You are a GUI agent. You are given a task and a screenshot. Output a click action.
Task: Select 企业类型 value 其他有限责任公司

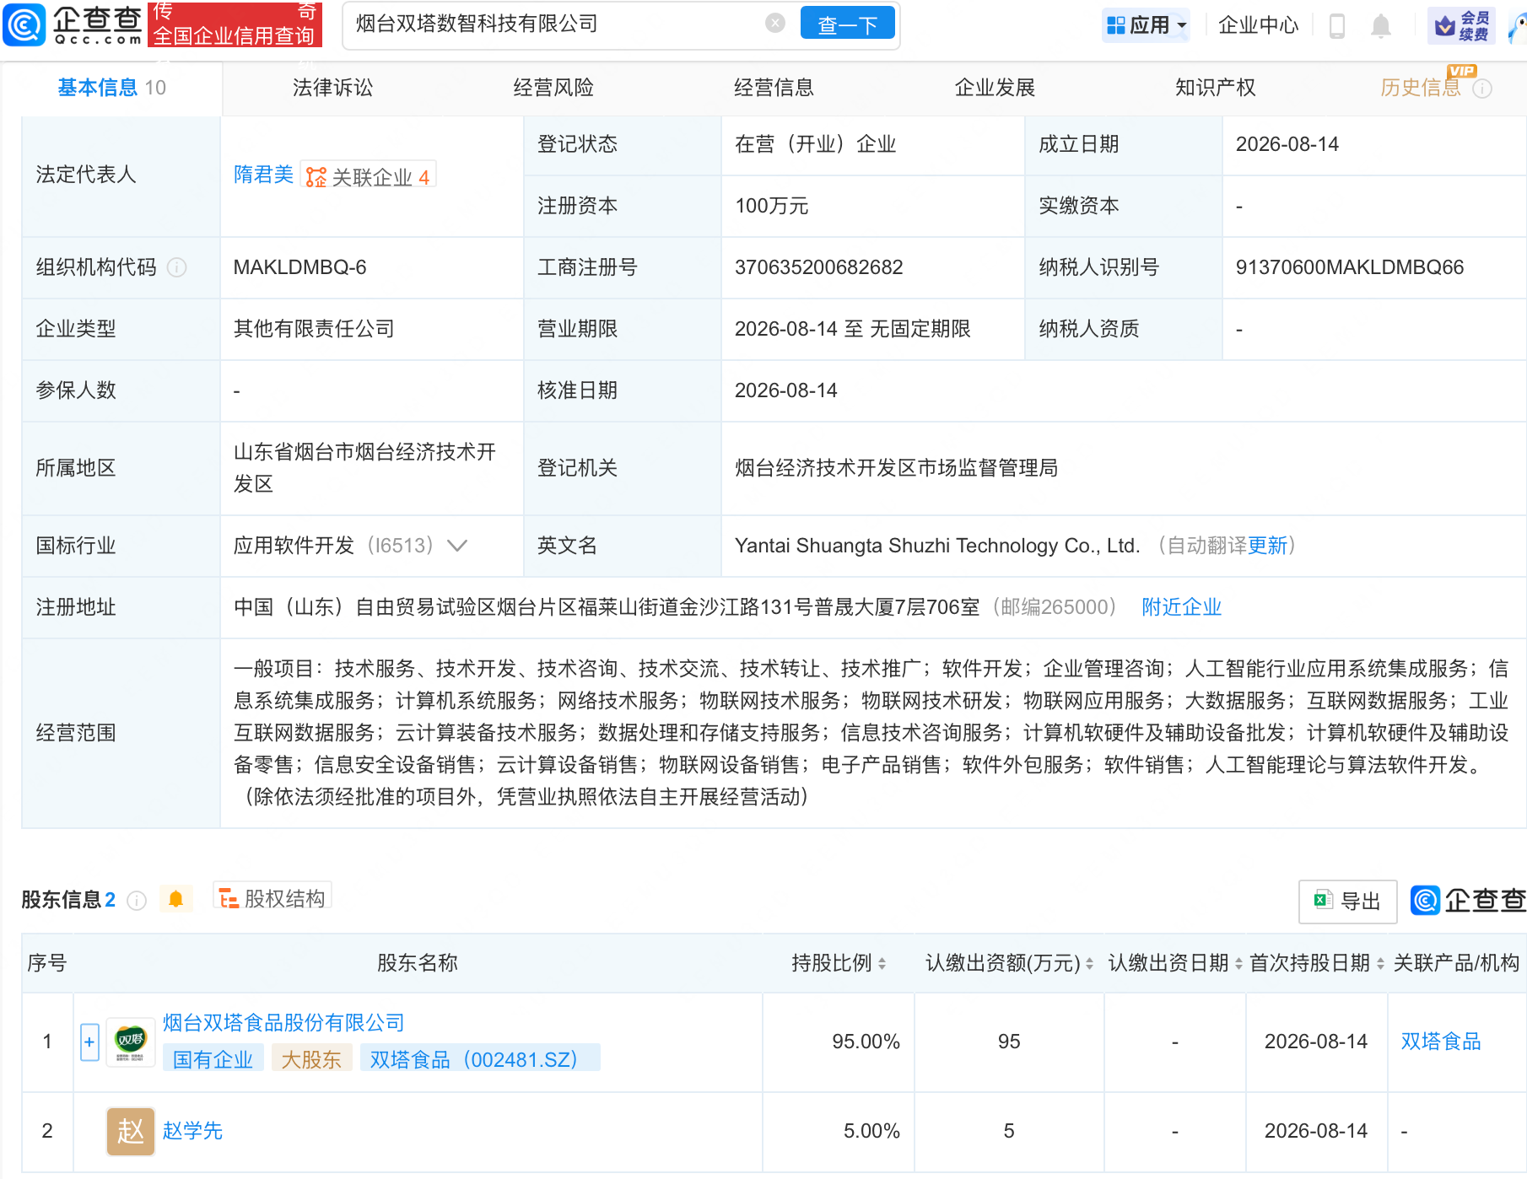(x=314, y=329)
